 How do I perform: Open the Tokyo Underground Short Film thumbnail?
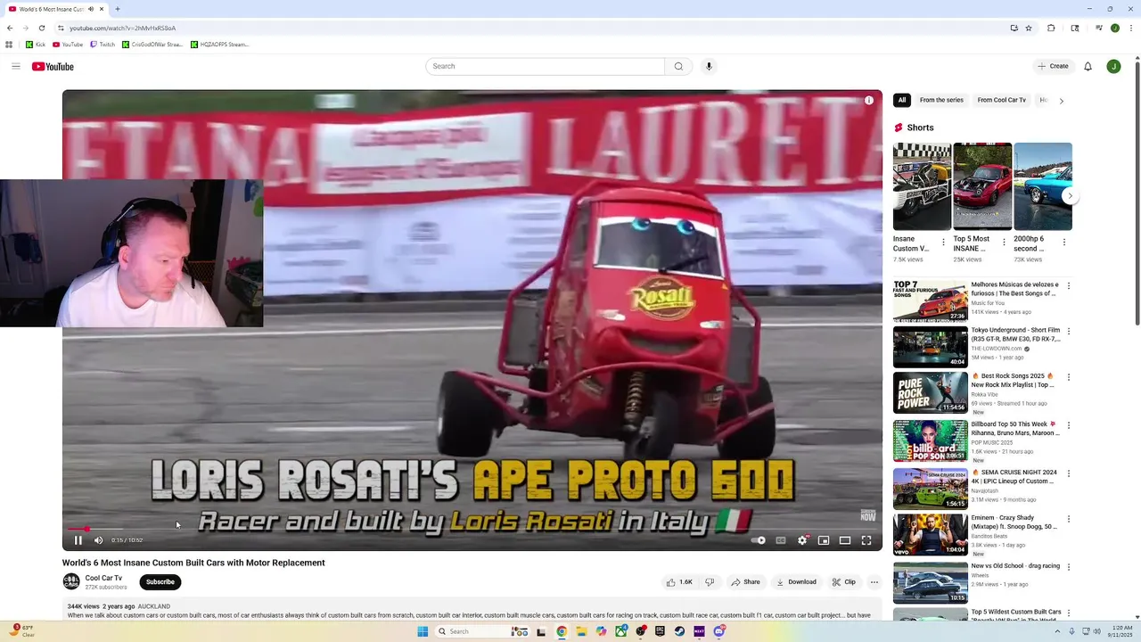tap(930, 347)
